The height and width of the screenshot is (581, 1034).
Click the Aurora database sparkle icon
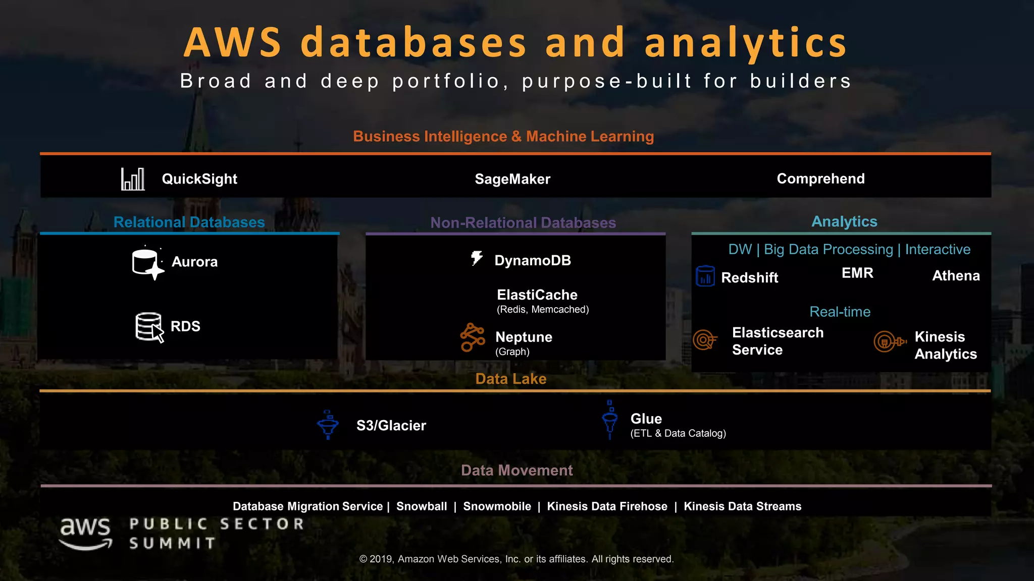(x=148, y=263)
